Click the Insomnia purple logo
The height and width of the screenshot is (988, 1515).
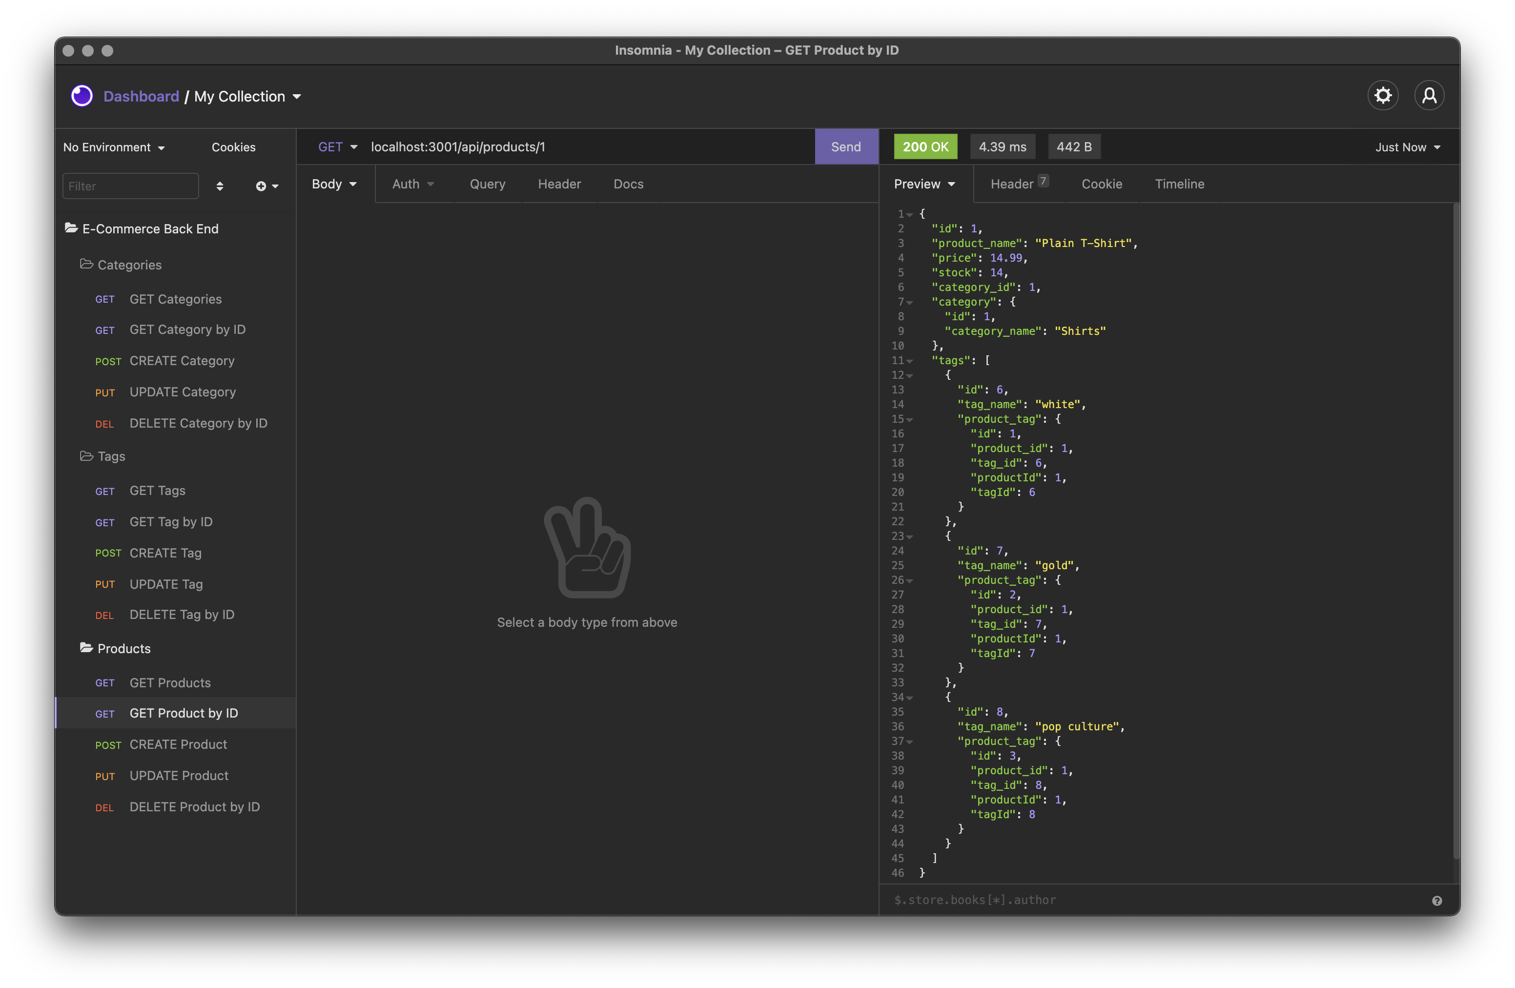pos(82,96)
